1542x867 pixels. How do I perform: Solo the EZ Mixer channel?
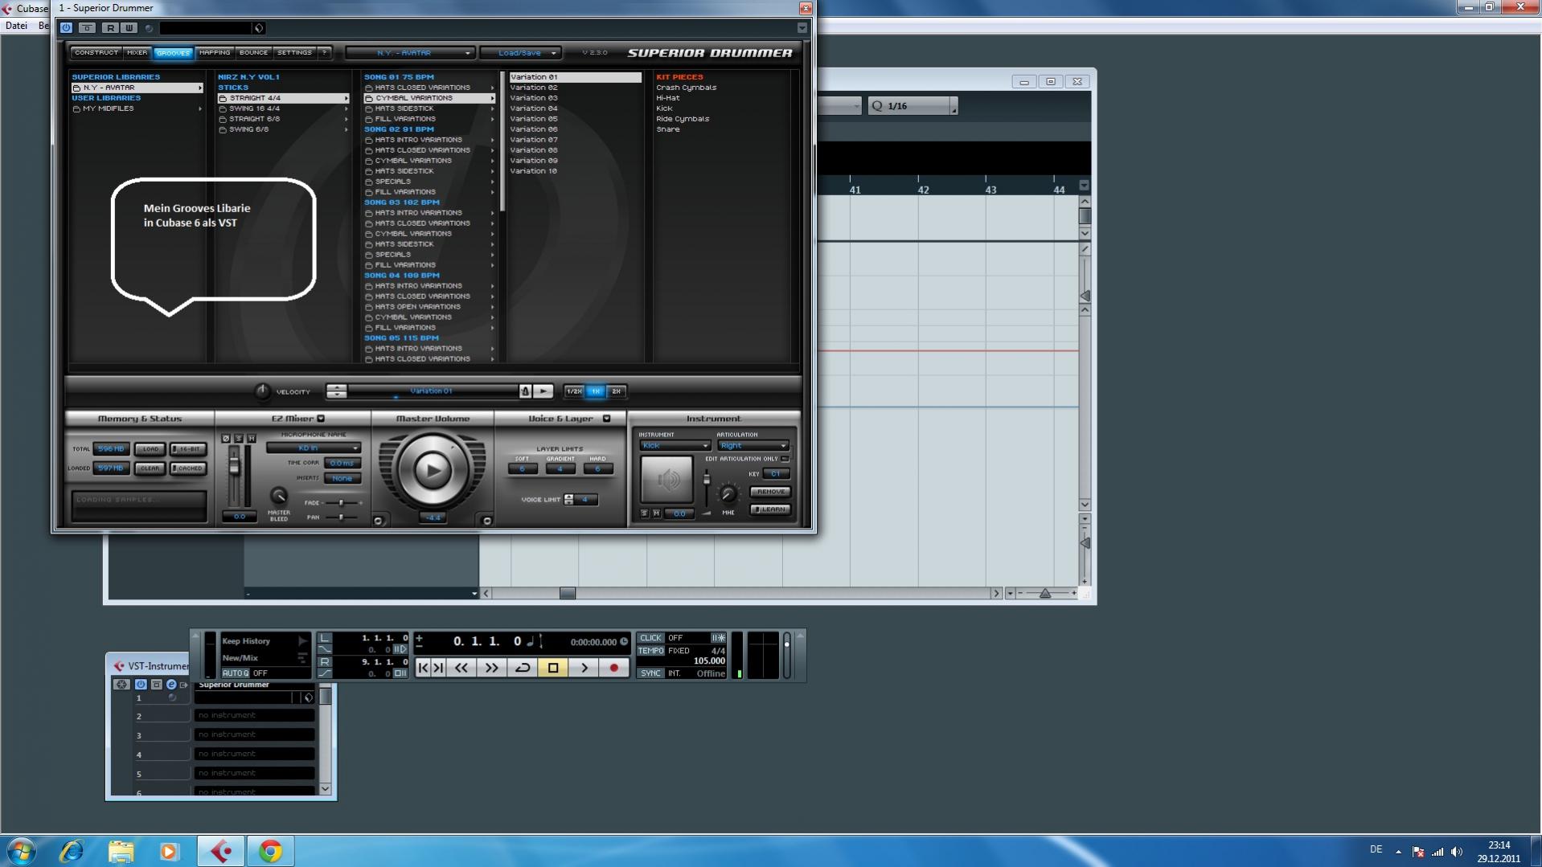point(239,439)
